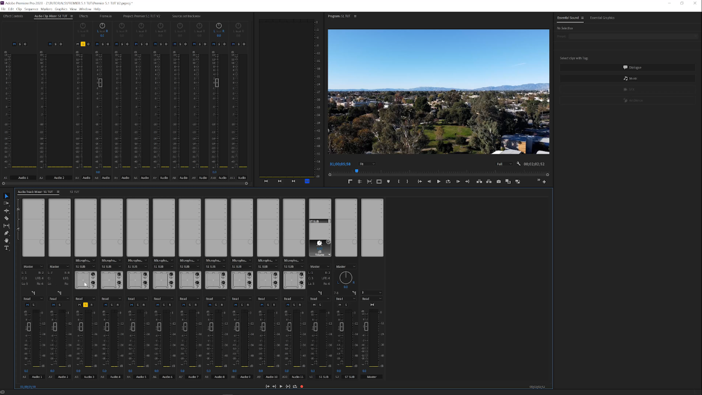Select the Type tool
The height and width of the screenshot is (395, 702).
[6, 248]
